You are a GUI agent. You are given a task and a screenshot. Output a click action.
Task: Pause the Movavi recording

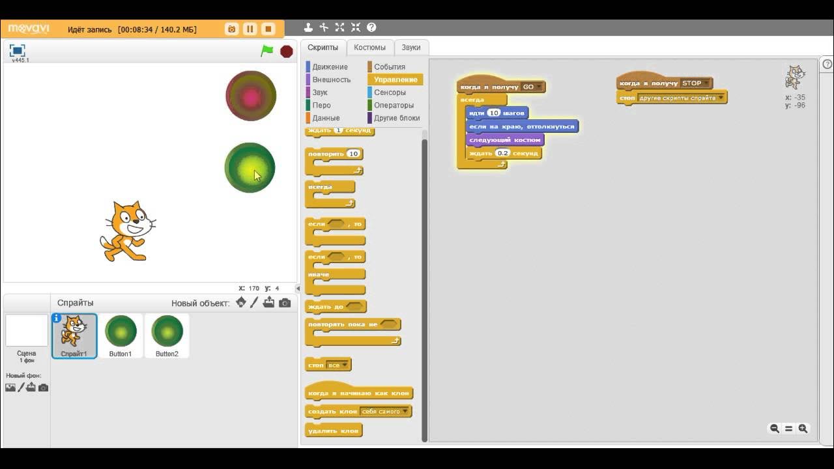tap(250, 29)
